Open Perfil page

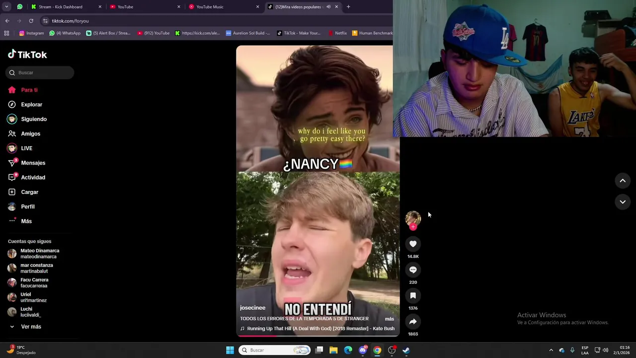coord(21,206)
